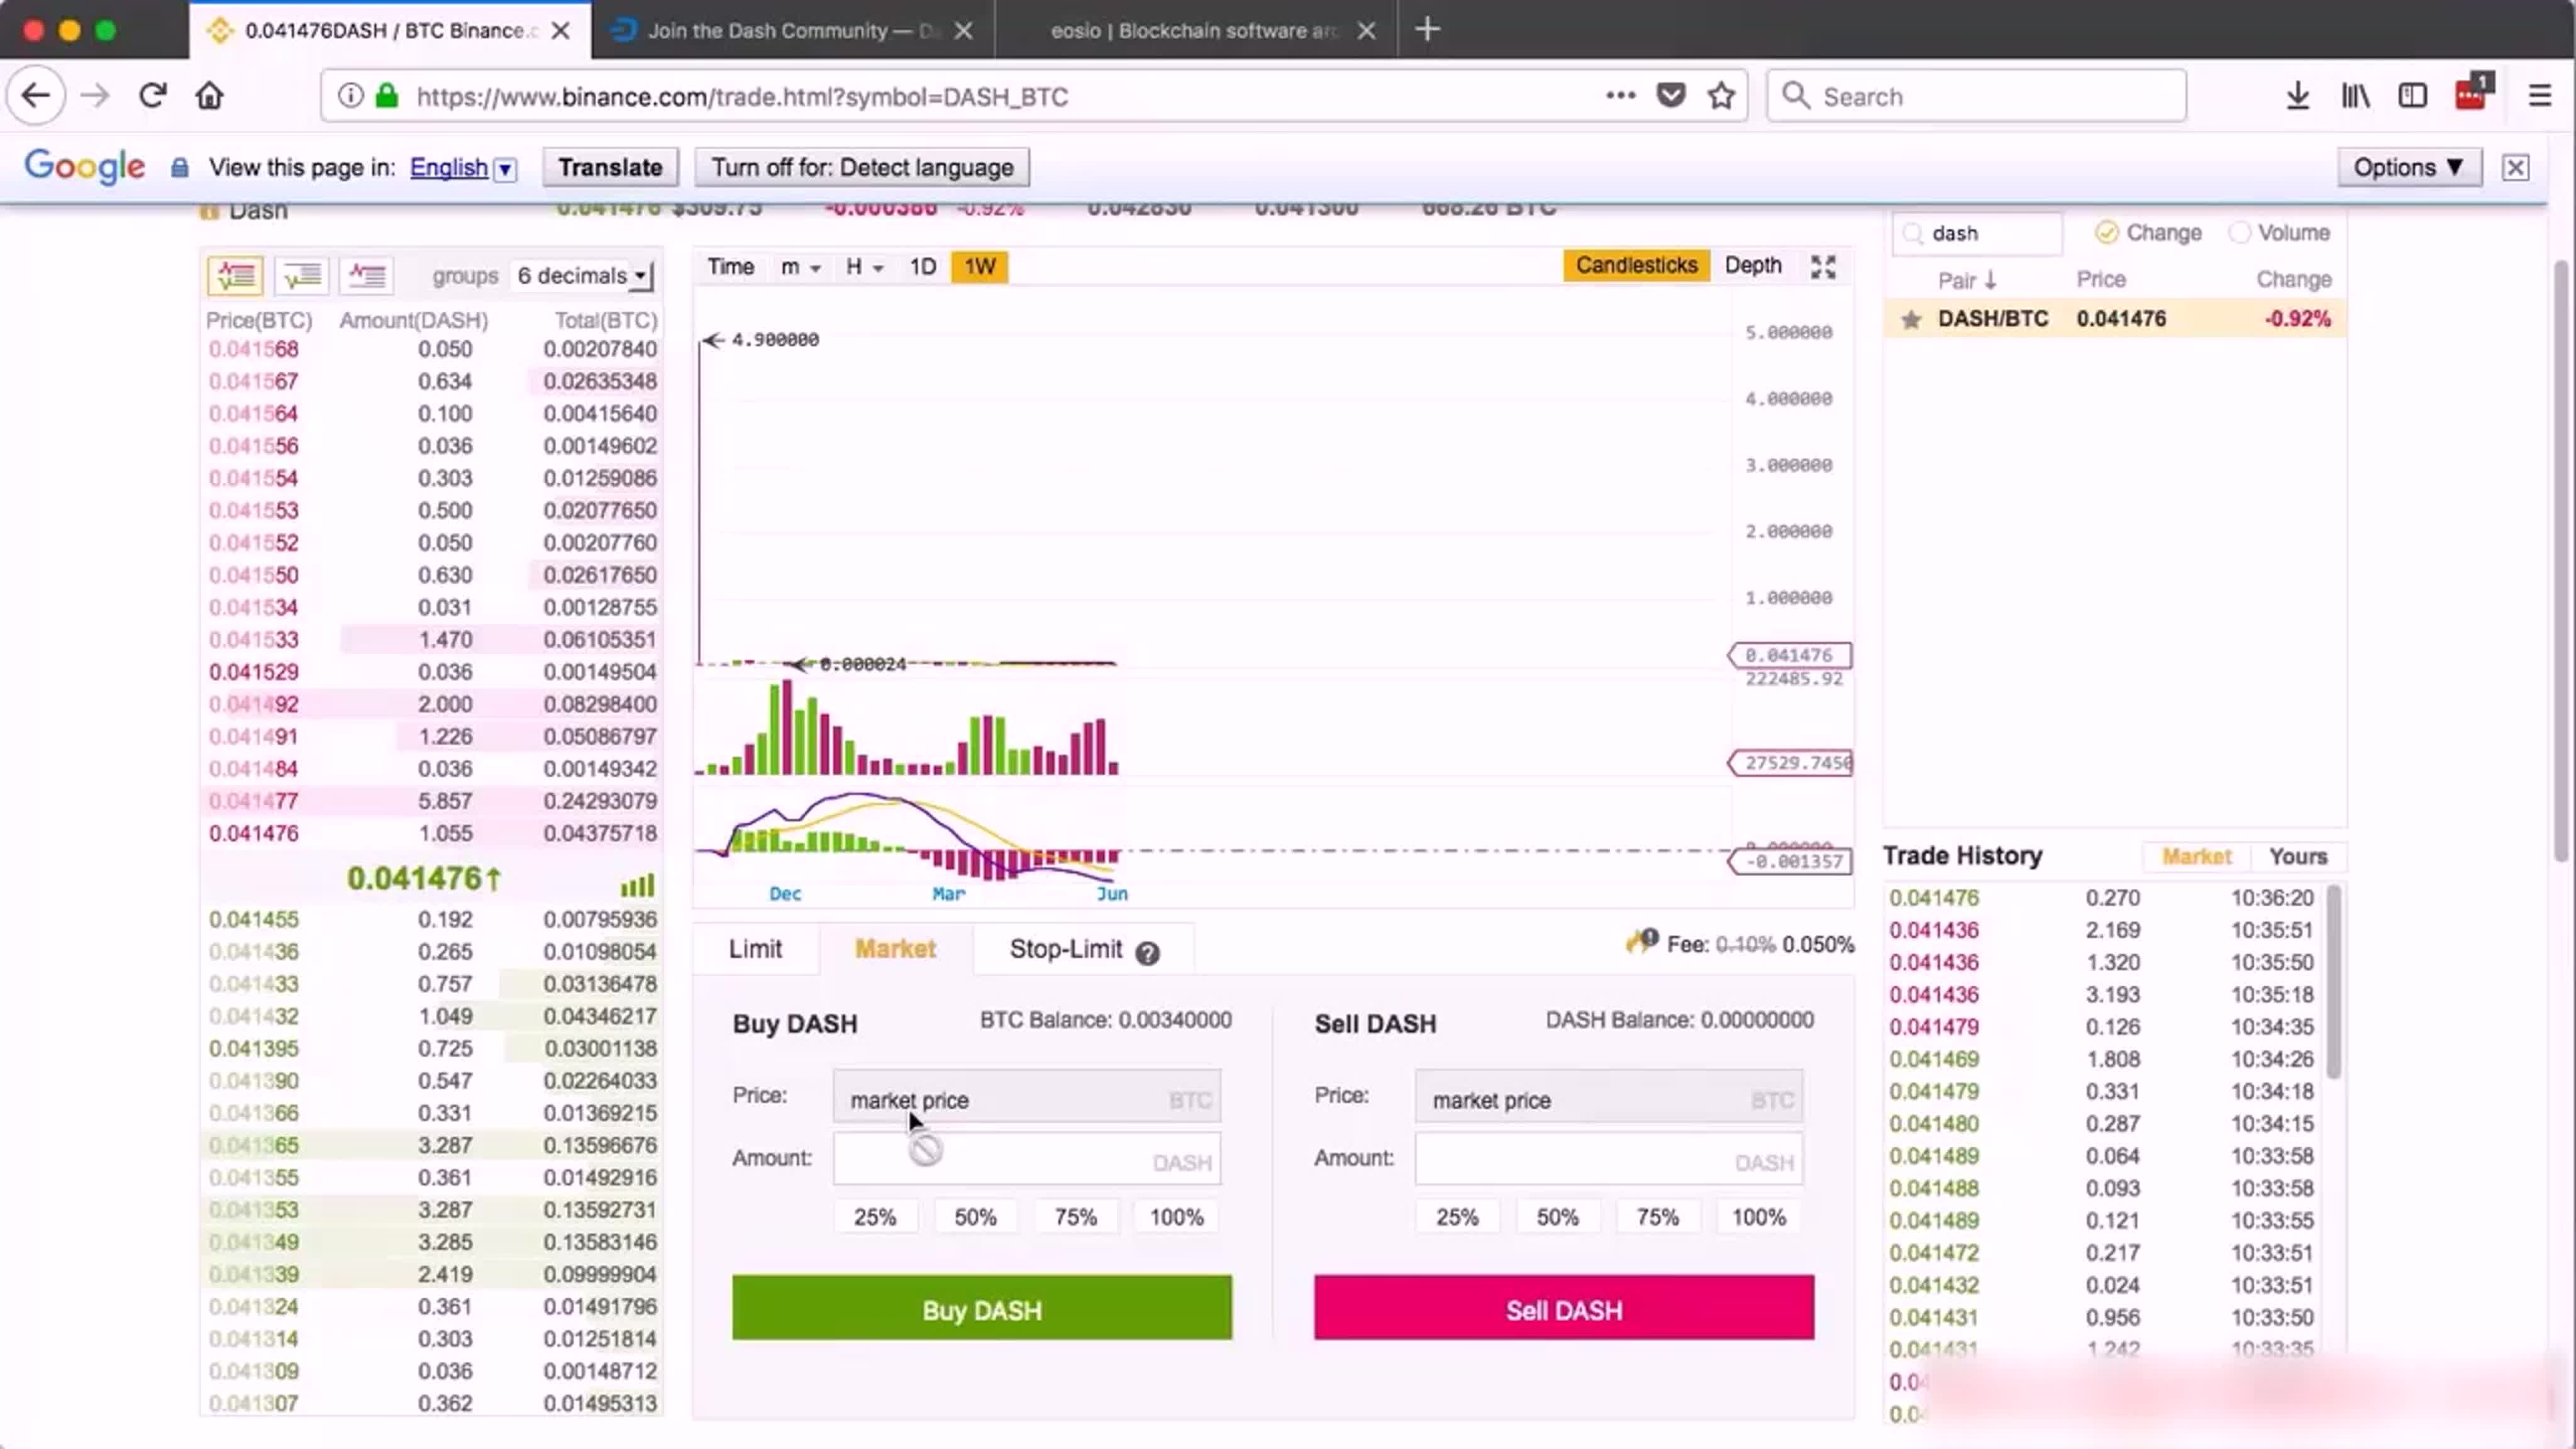Open Firefox downloads arrow icon
Viewport: 2576px width, 1449px height.
pos(2297,96)
